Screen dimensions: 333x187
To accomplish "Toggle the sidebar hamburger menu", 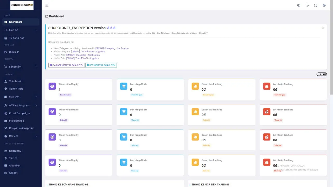I will [x=47, y=5].
